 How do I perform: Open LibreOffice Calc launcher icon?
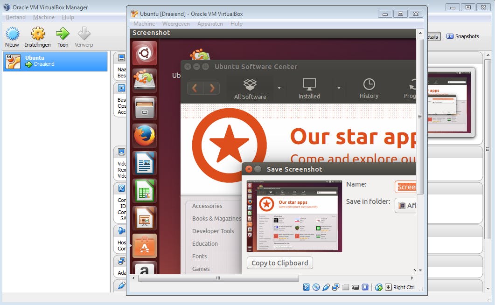(145, 191)
